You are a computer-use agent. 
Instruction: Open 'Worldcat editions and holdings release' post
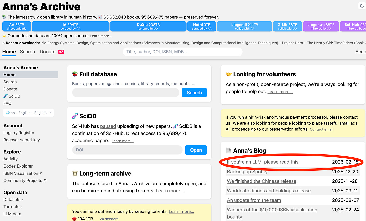[x=269, y=191]
